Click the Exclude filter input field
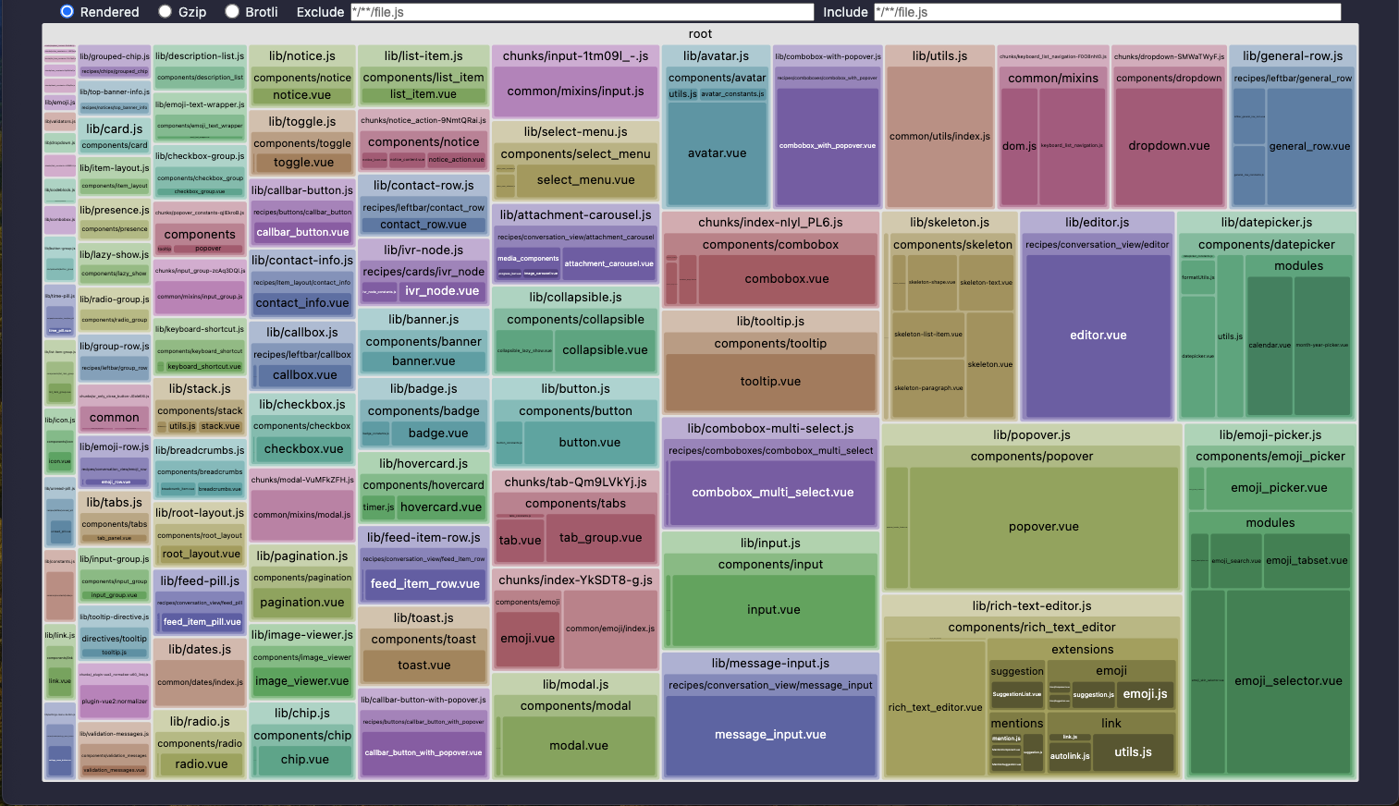1399x806 pixels. (582, 12)
